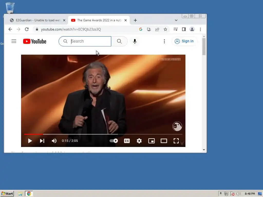Viewport: 263px width, 197px height.
Task: Go back in browser history
Action: [x=10, y=29]
